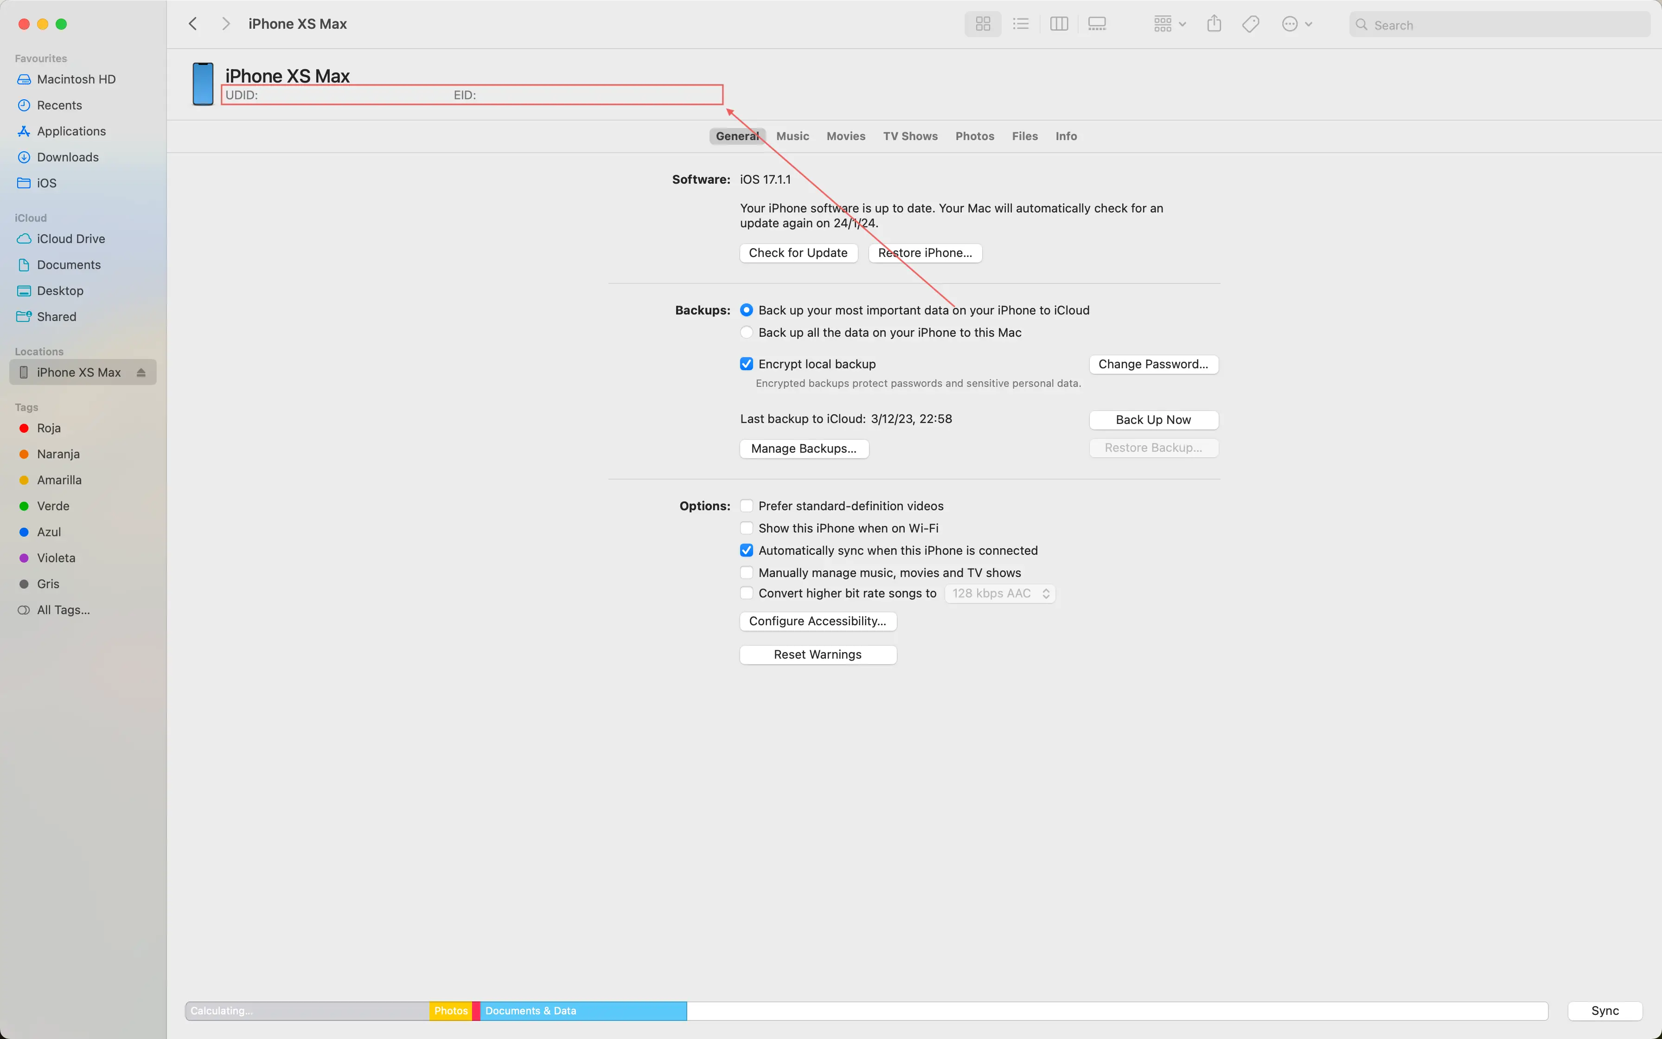Go back with the left chevron
The image size is (1662, 1039).
(193, 24)
